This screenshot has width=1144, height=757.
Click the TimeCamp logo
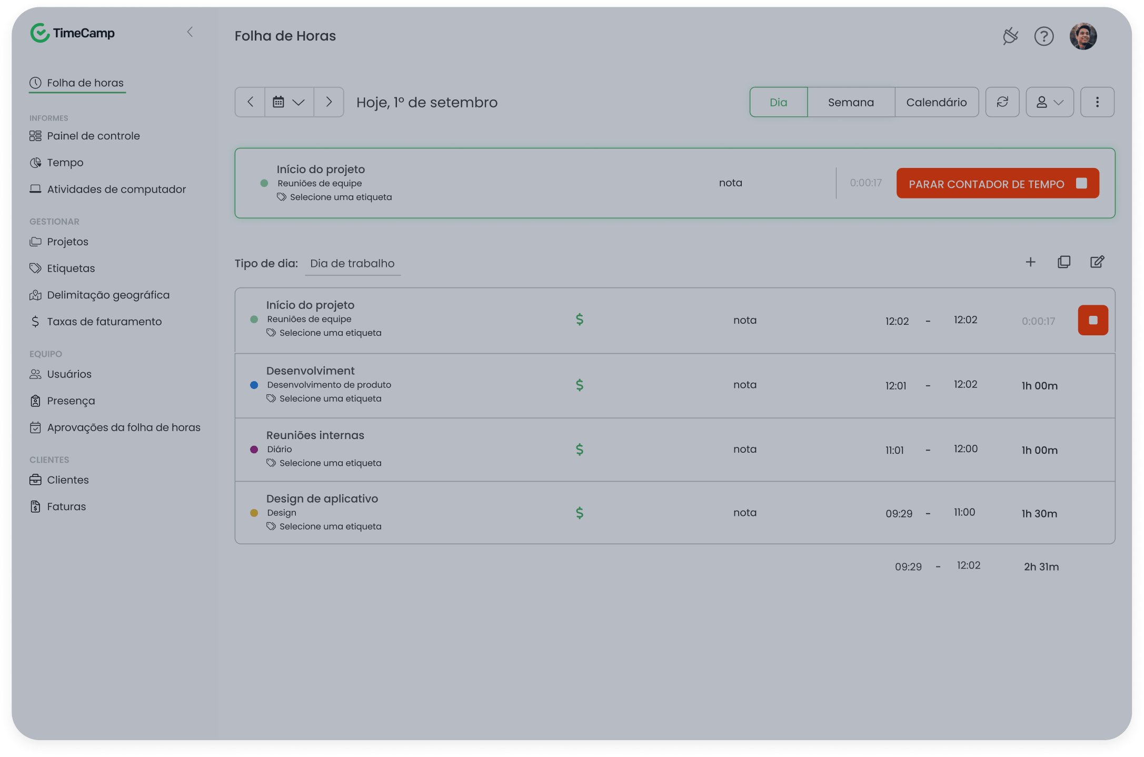[x=73, y=33]
